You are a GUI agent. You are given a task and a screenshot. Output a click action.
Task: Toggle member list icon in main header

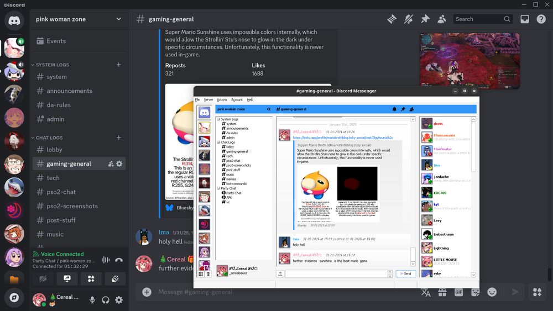coord(441,19)
